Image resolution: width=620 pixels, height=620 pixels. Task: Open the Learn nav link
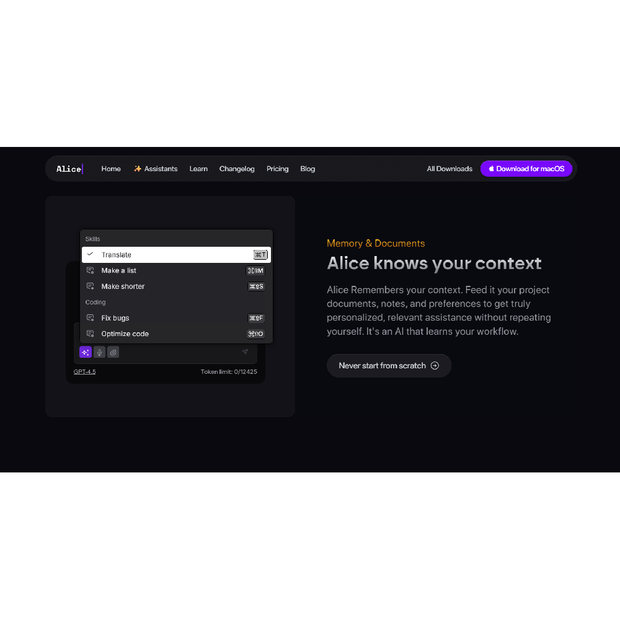(x=198, y=169)
